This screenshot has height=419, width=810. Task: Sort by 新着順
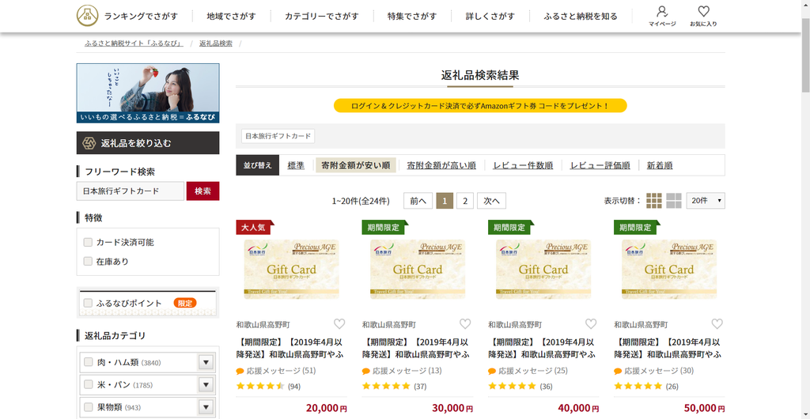[x=660, y=165]
